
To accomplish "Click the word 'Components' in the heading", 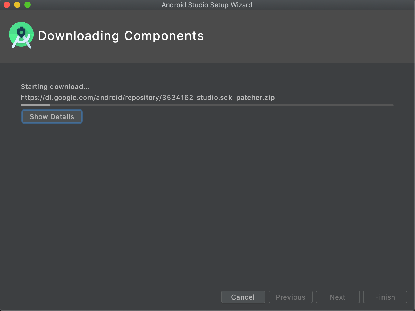I will pos(164,36).
